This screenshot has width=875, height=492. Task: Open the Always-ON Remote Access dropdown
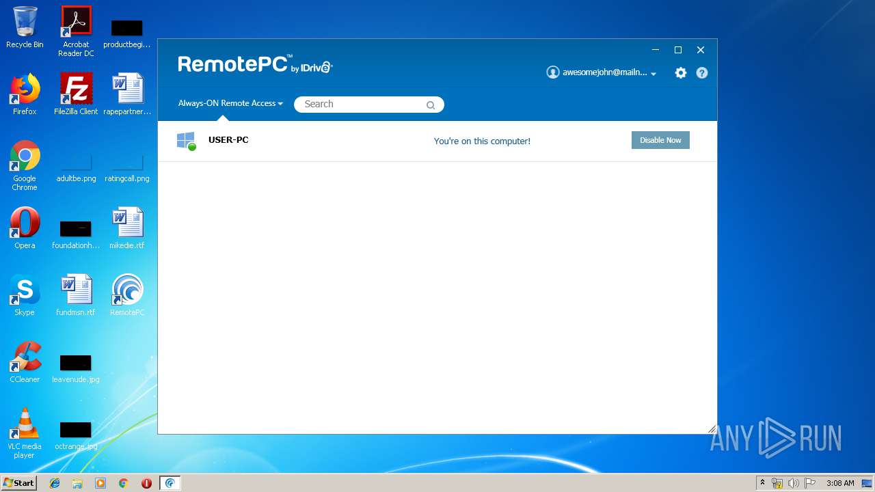[x=230, y=103]
